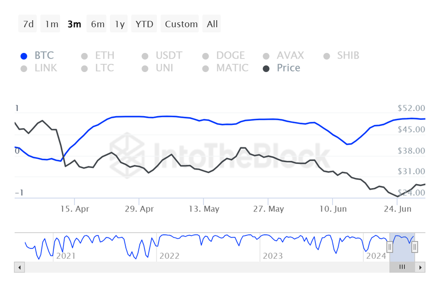Click the scrollbar thumb grip icon

[x=402, y=267]
